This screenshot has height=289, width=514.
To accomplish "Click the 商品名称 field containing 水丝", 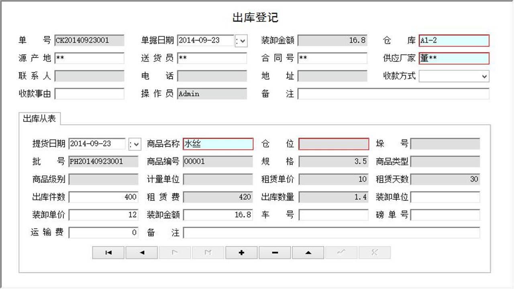I will click(218, 144).
